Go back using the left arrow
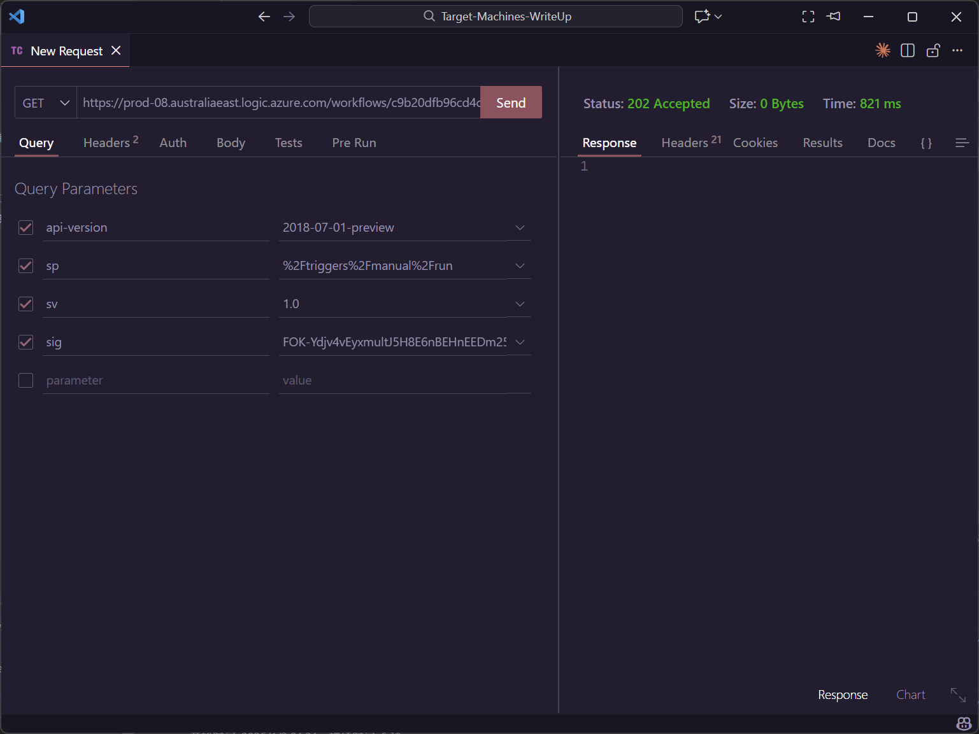 [264, 17]
